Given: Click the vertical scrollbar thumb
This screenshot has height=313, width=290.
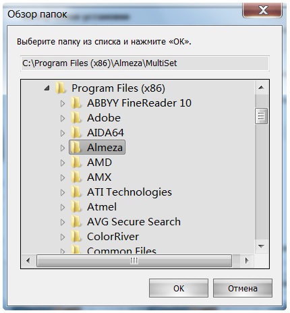Looking at the screenshot, I should 261,116.
